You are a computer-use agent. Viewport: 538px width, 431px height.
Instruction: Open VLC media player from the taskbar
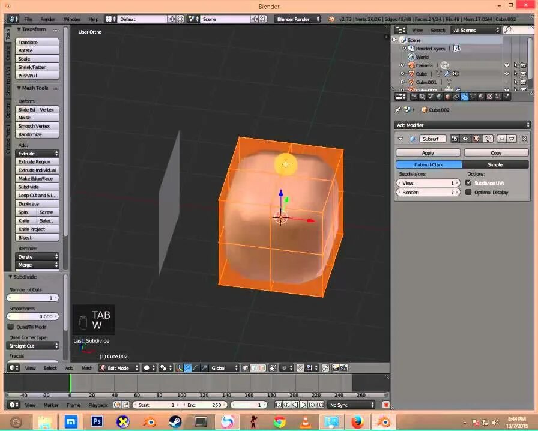306,421
